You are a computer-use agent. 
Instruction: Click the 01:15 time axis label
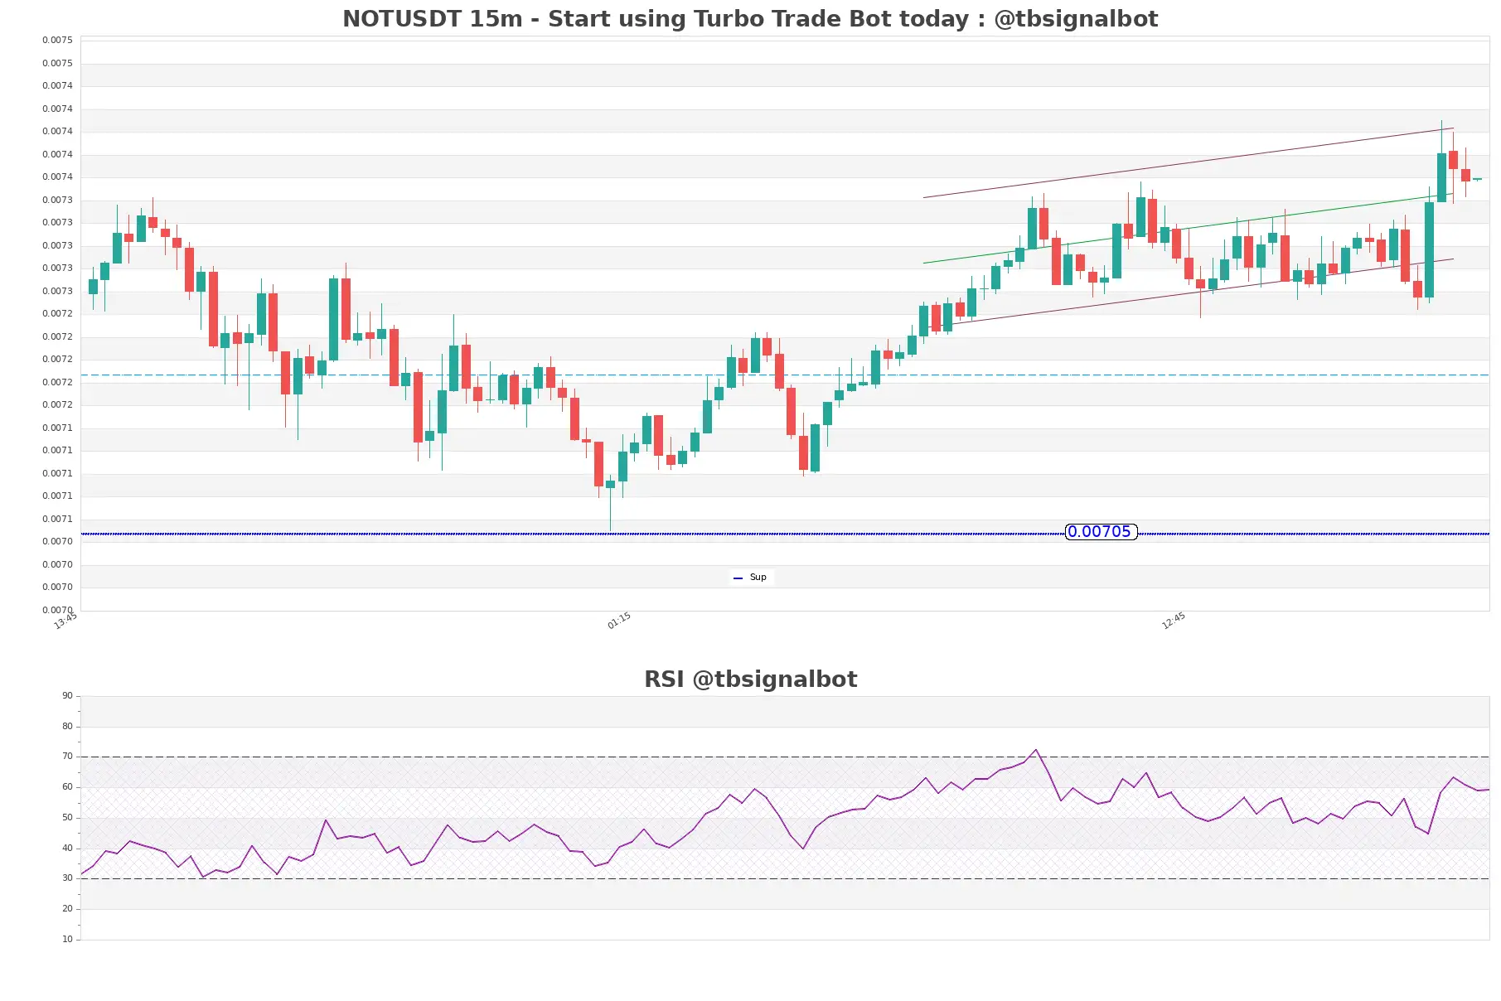tap(619, 621)
